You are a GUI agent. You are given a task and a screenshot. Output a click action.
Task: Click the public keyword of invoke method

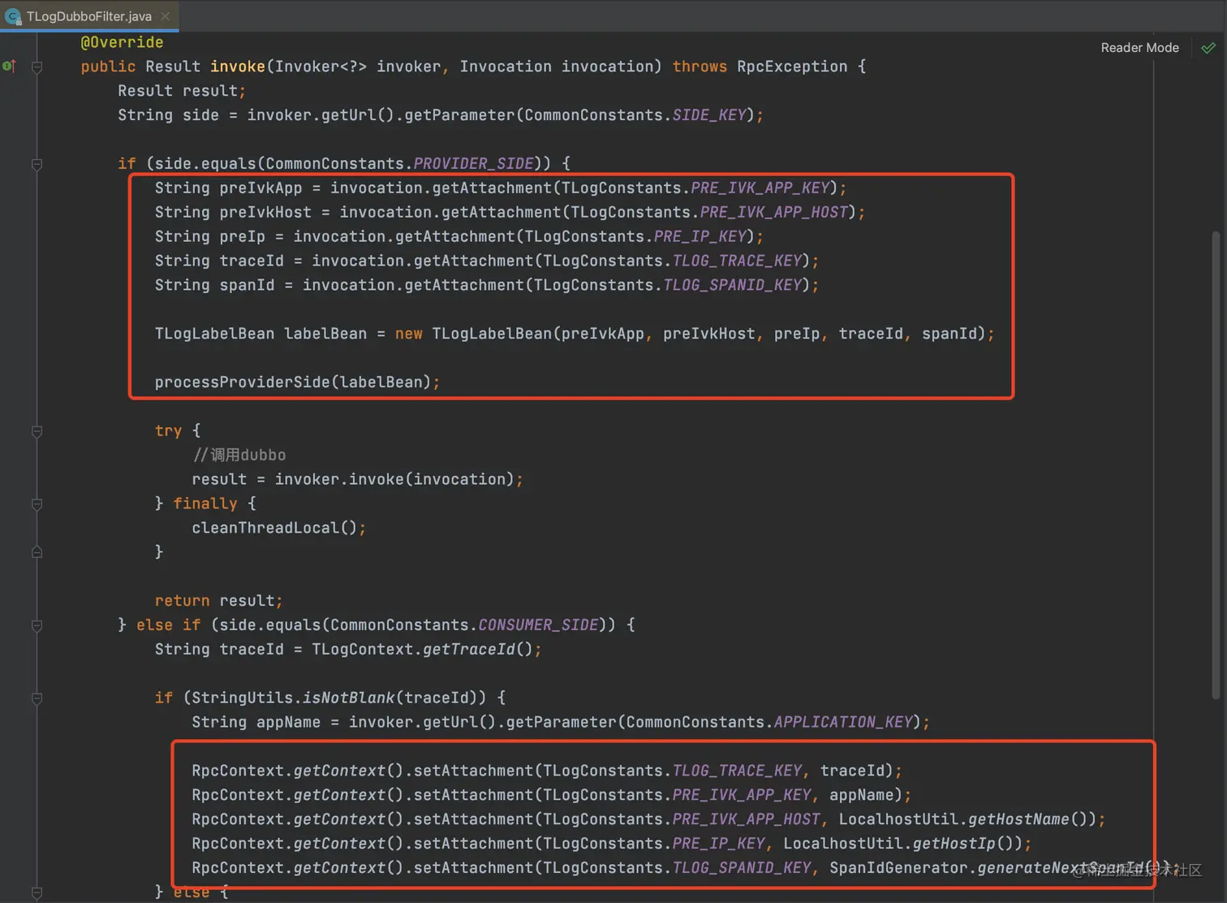tap(108, 67)
